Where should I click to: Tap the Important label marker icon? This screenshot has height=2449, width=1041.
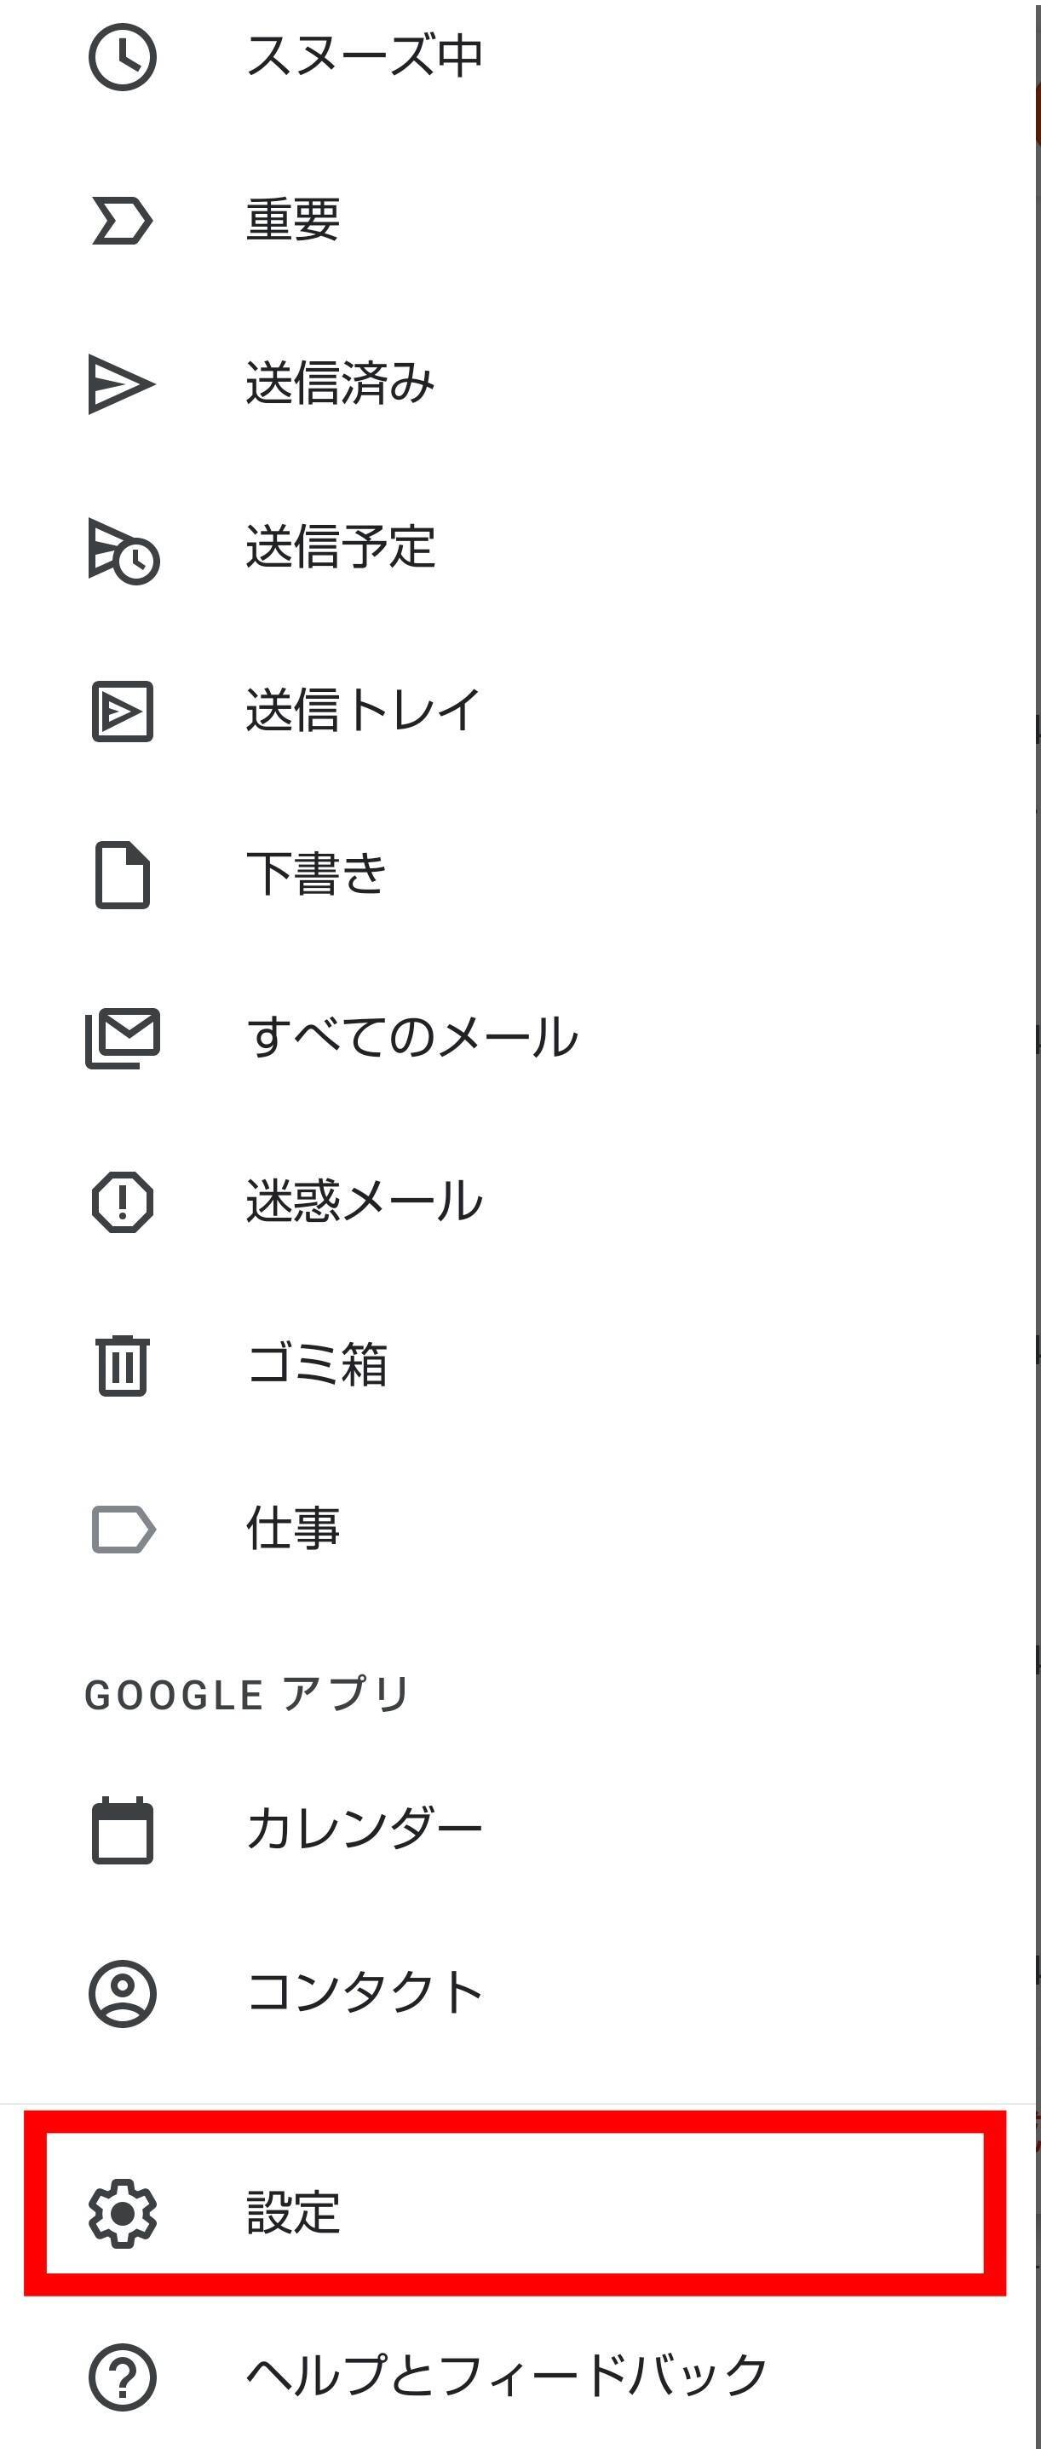122,221
